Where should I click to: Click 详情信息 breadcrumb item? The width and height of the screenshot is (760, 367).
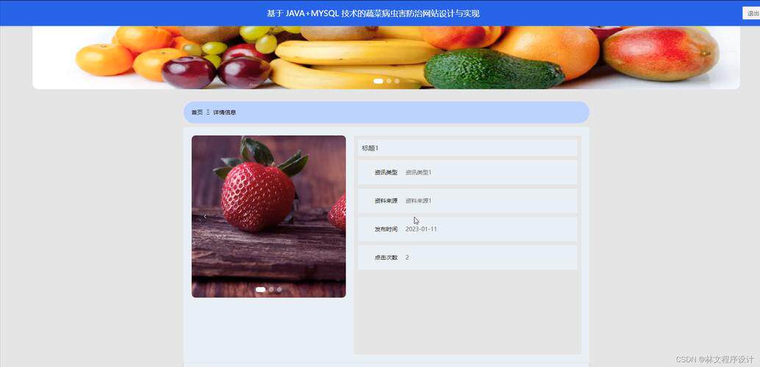224,112
